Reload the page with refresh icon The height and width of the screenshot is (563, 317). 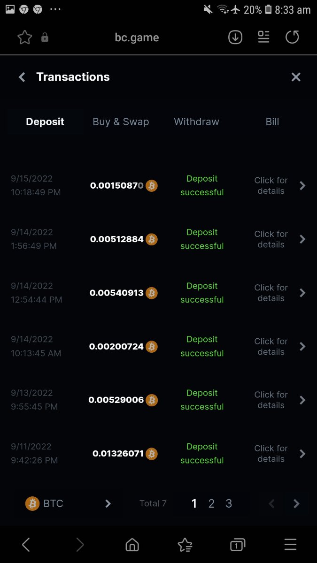(x=292, y=38)
